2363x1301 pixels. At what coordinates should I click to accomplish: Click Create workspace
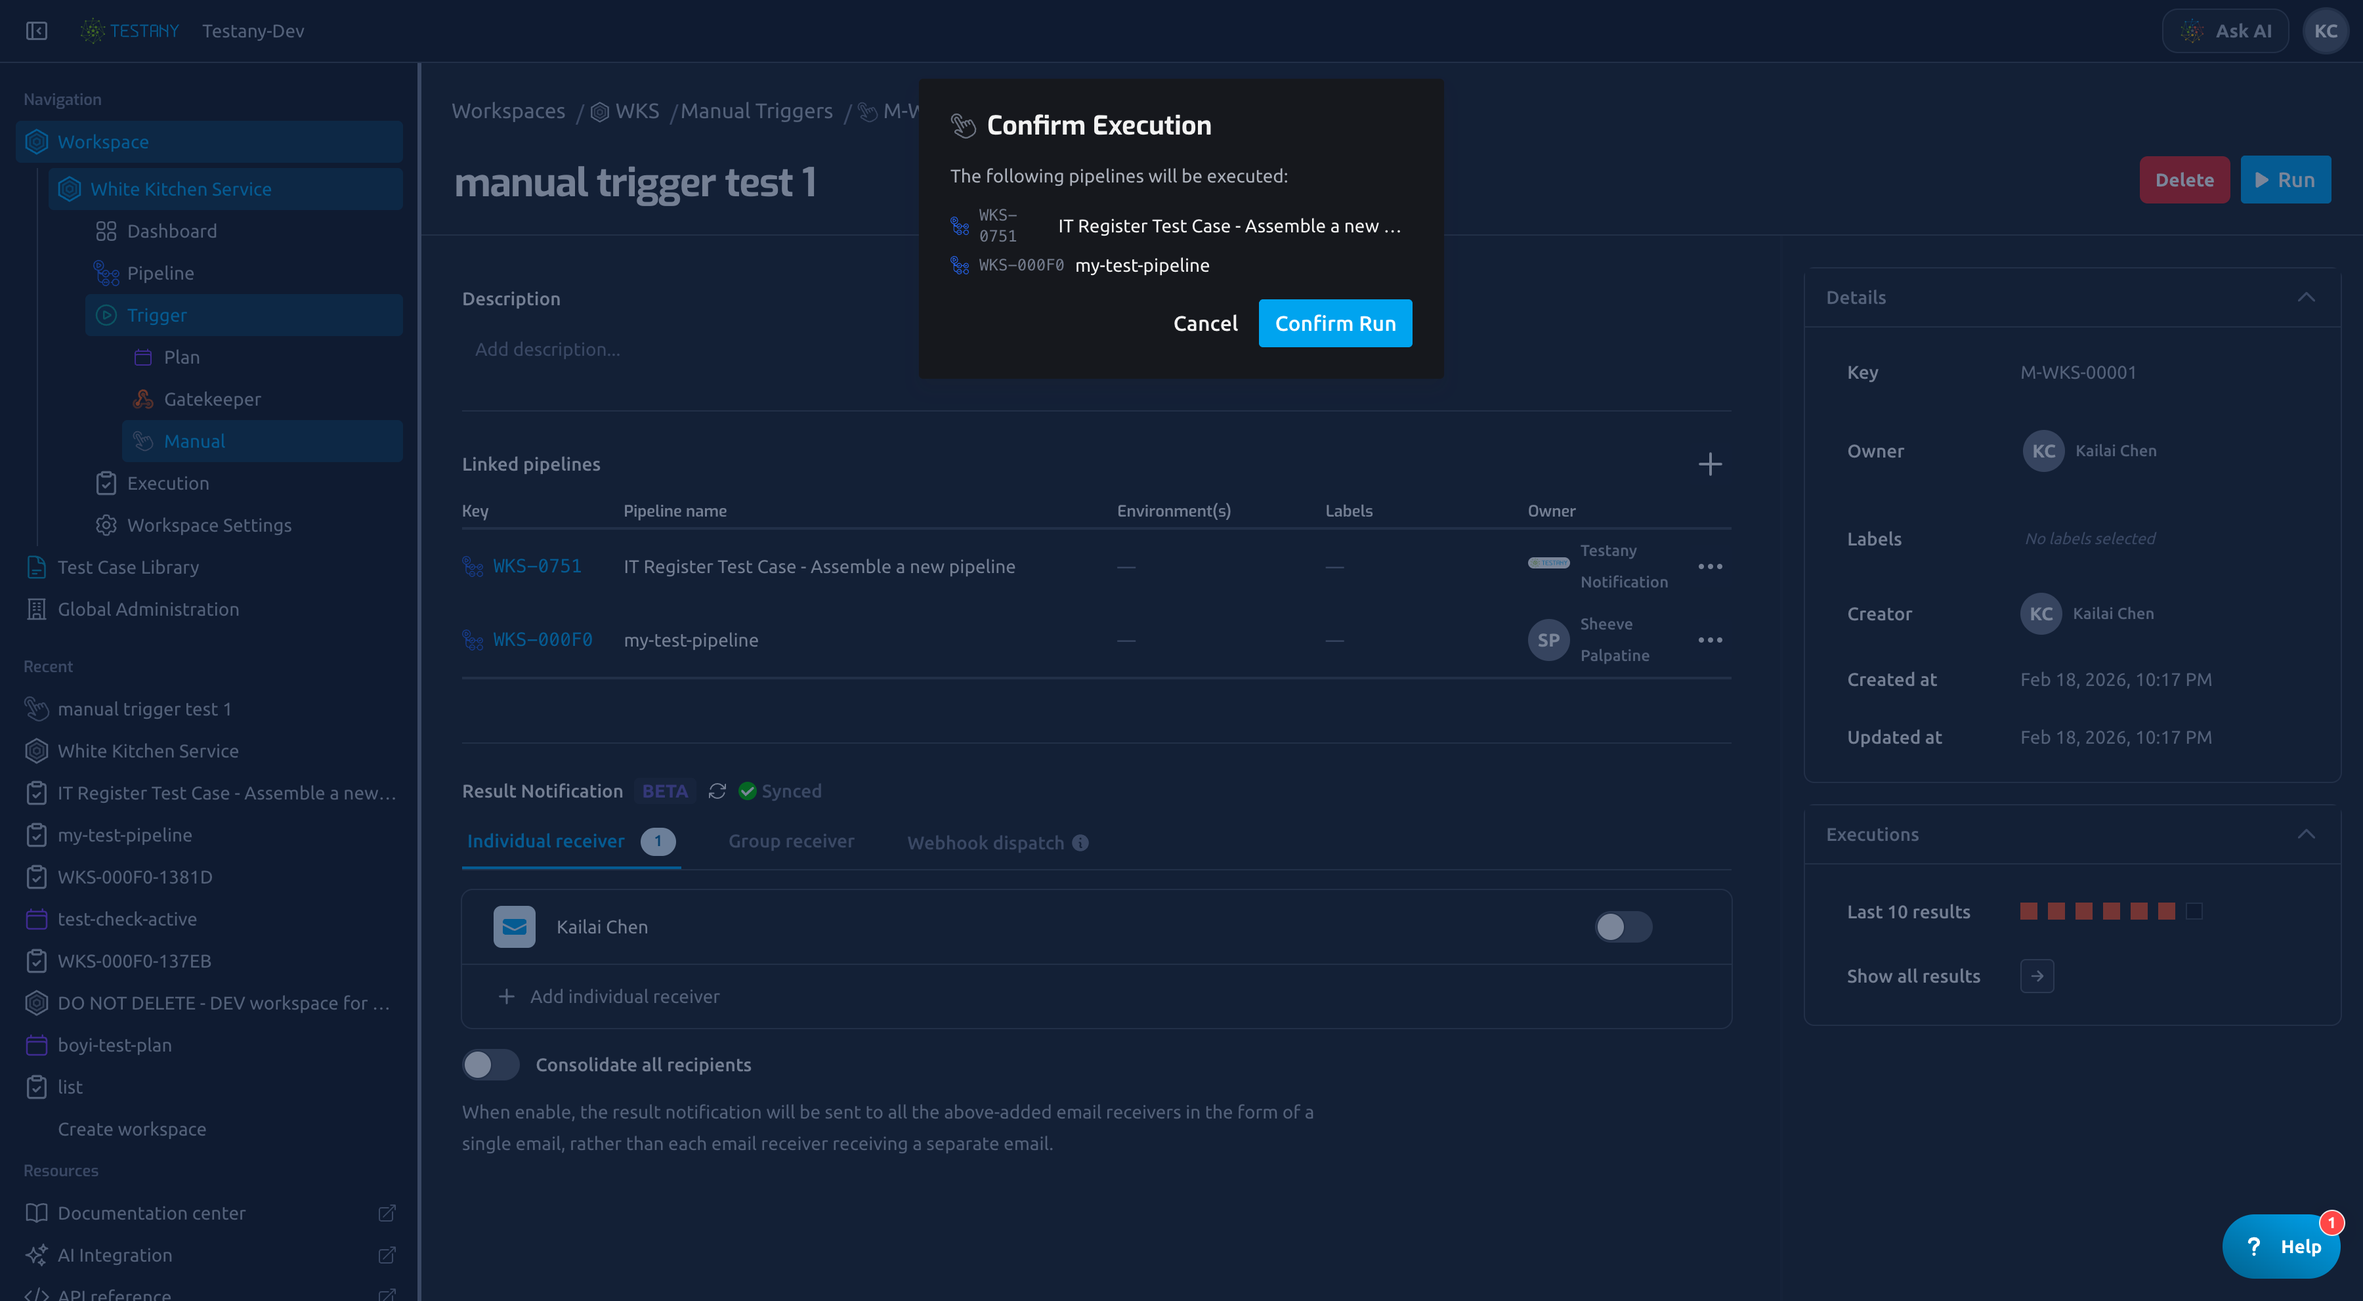(132, 1130)
